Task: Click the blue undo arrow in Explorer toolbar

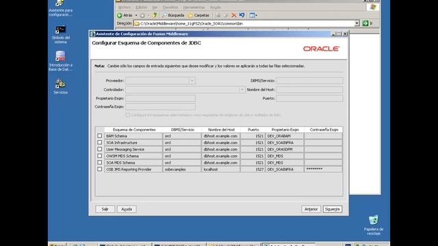Action: 242,15
